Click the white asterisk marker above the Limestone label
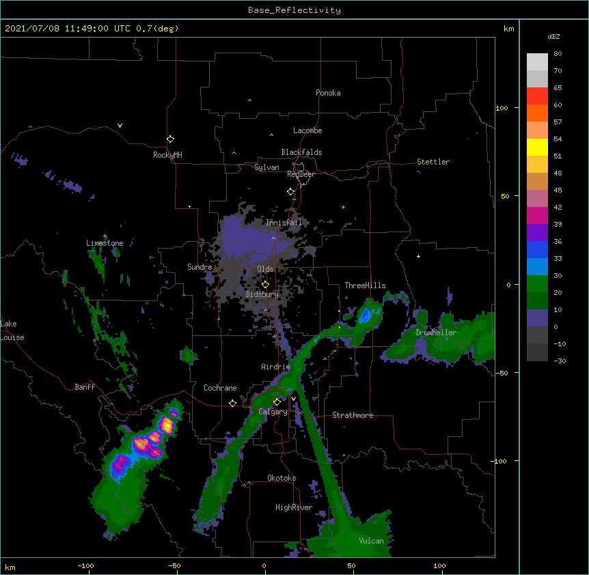 tap(105, 236)
